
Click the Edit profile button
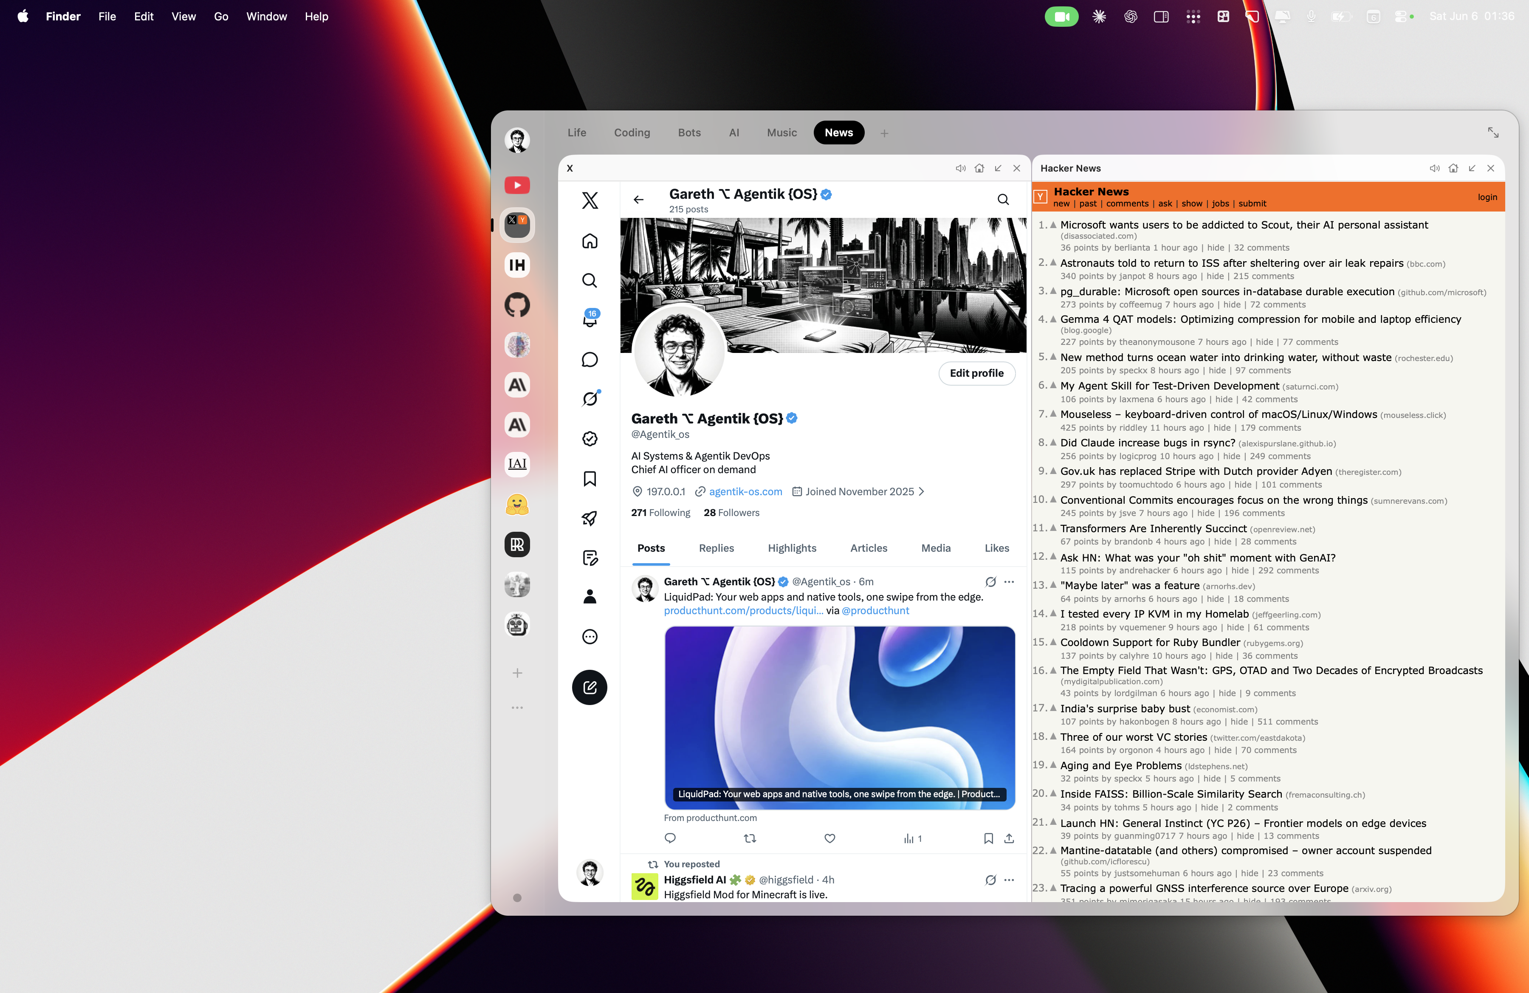tap(976, 373)
